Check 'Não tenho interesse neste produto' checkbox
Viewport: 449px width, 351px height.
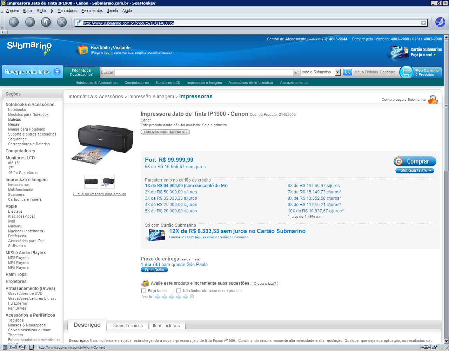coord(179,291)
